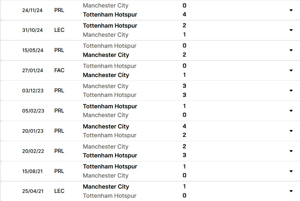Click the 03/12/23 match date

point(33,90)
